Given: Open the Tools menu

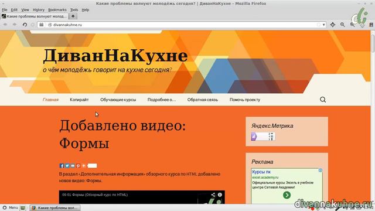Looking at the screenshot, I should 74,10.
